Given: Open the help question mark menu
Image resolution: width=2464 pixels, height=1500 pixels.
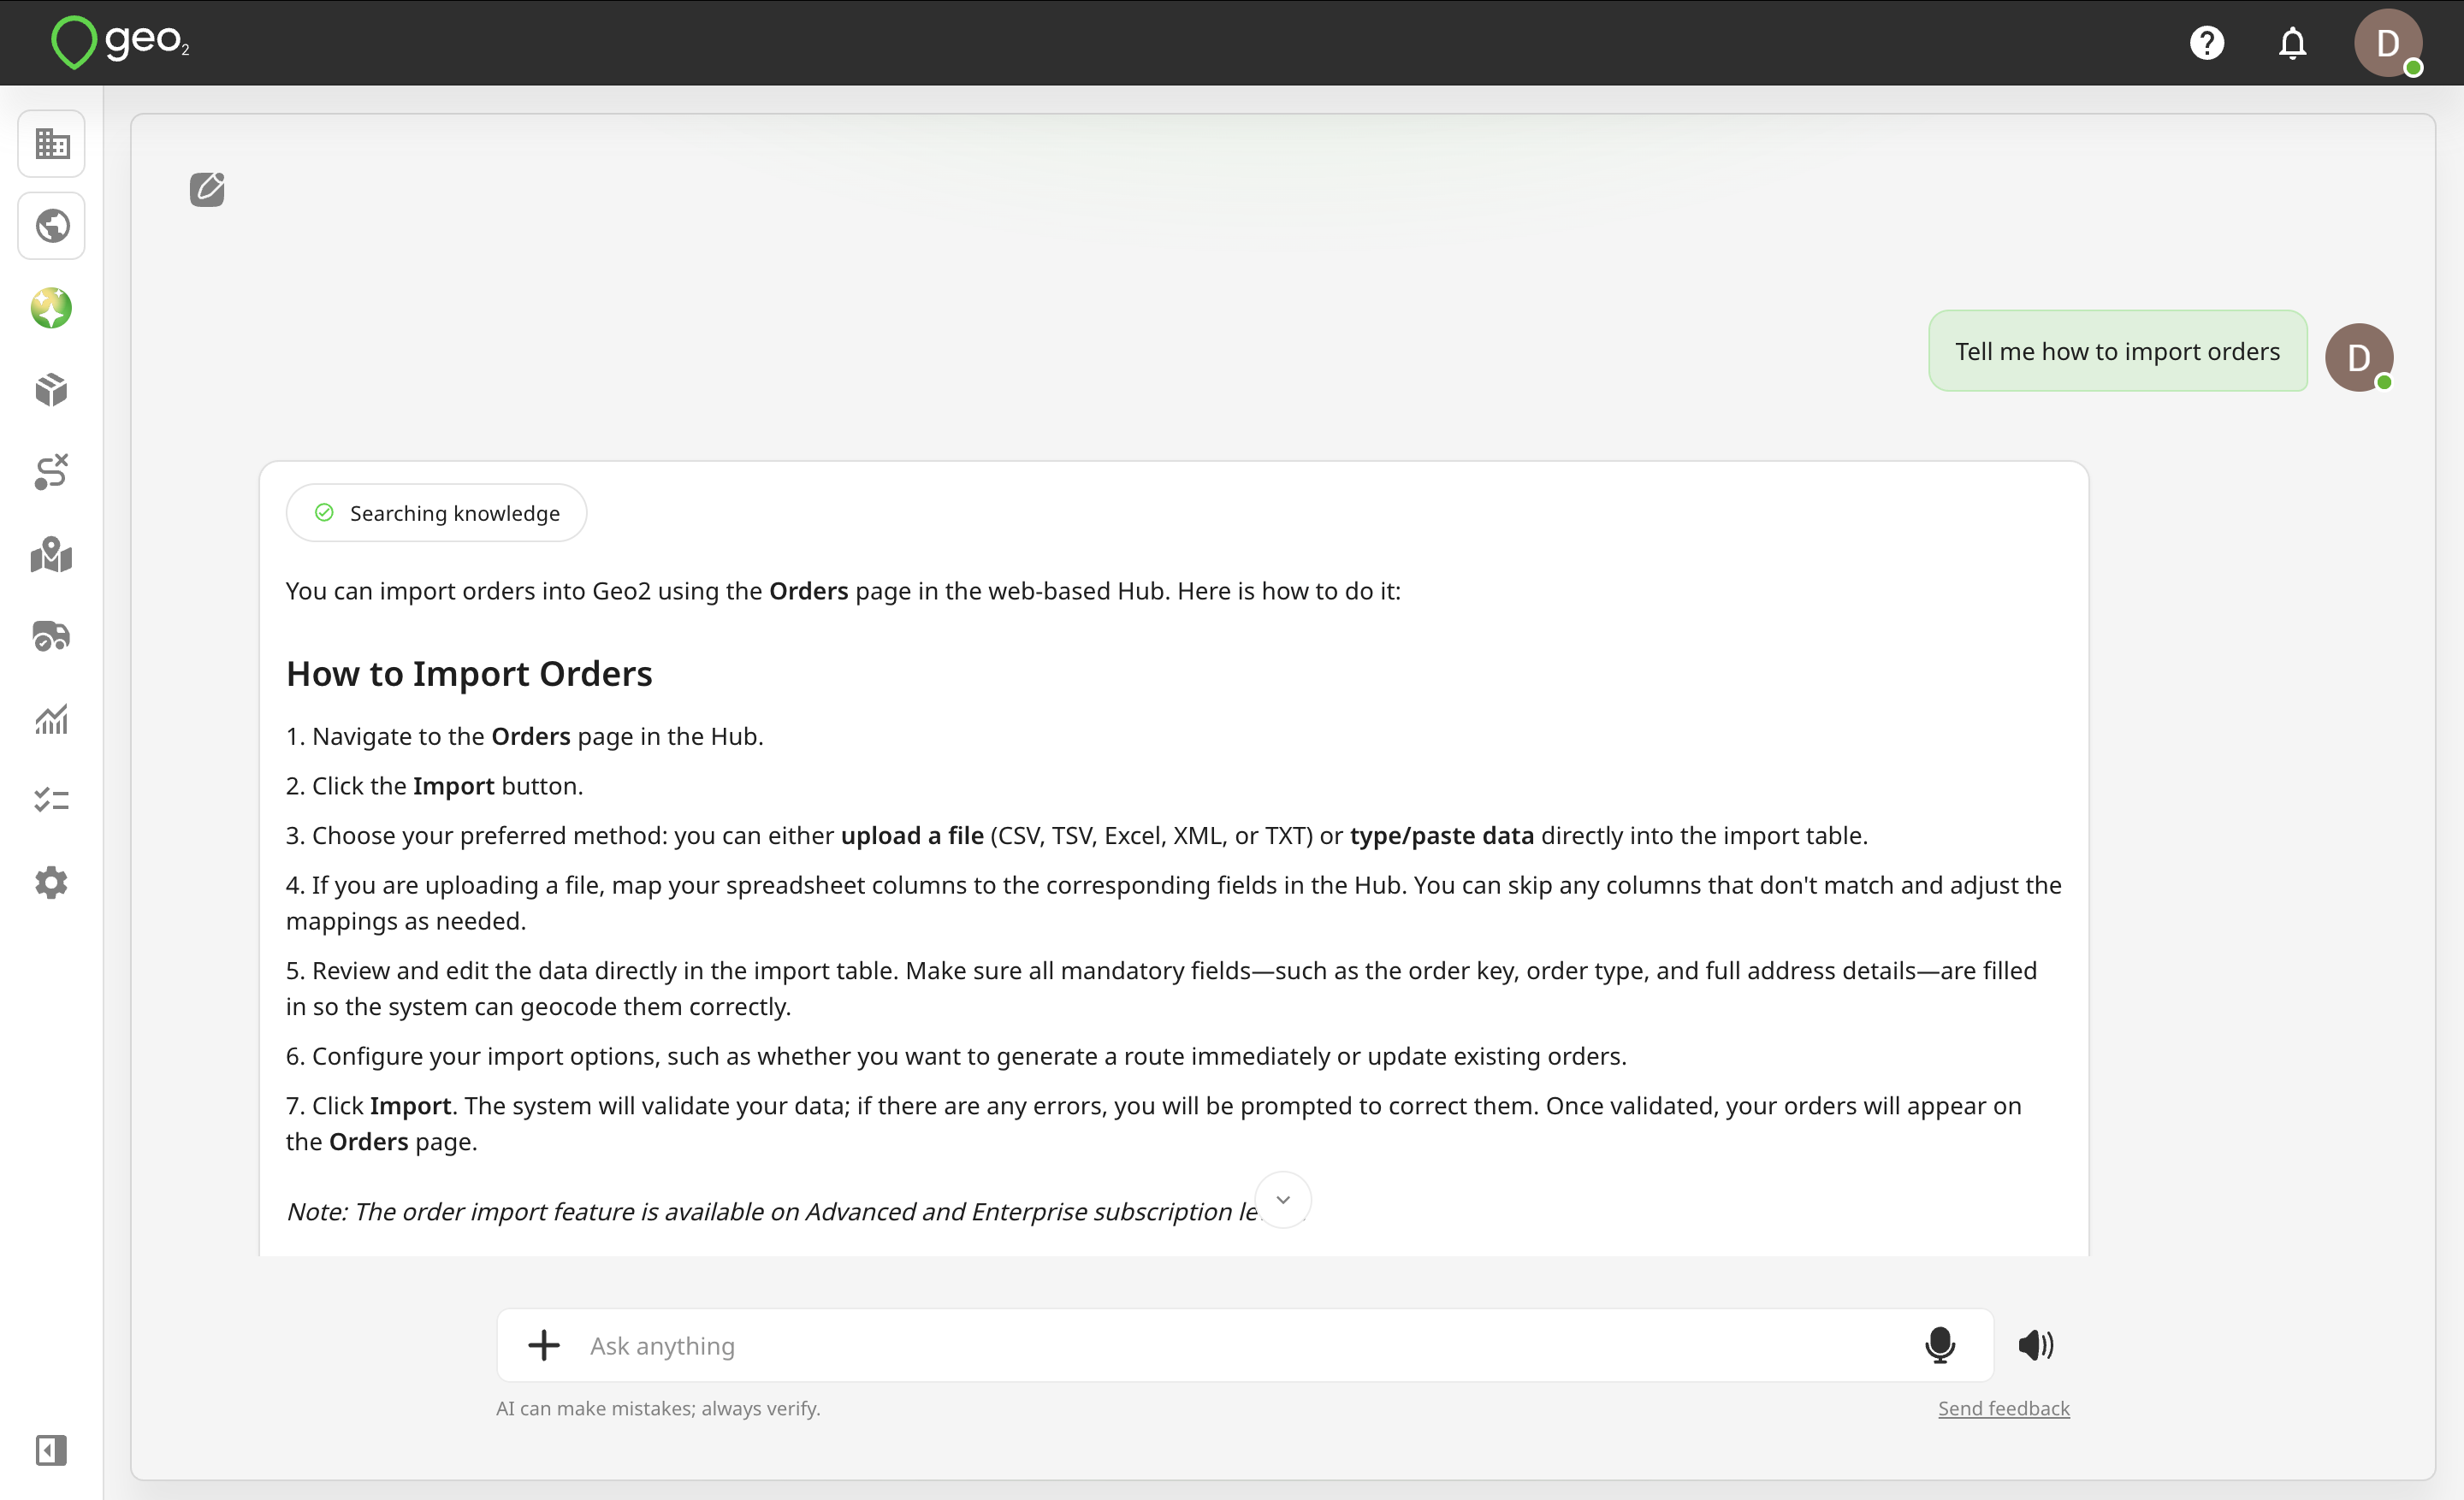Looking at the screenshot, I should (2206, 43).
